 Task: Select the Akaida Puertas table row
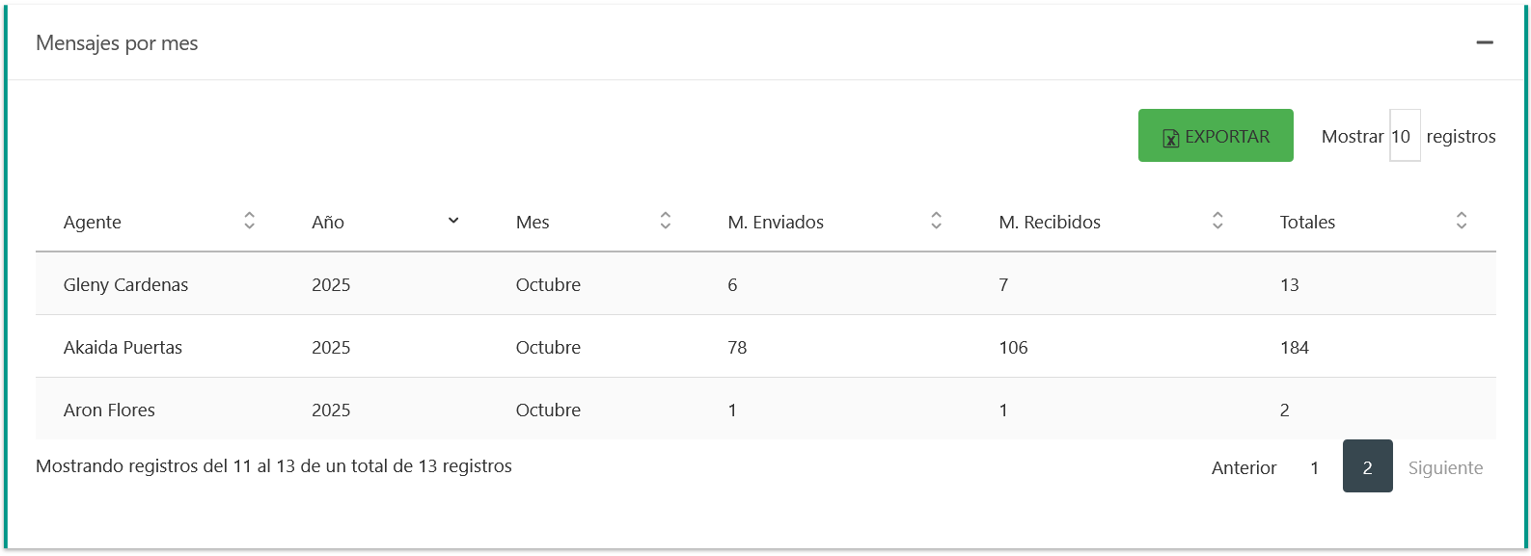(x=579, y=347)
